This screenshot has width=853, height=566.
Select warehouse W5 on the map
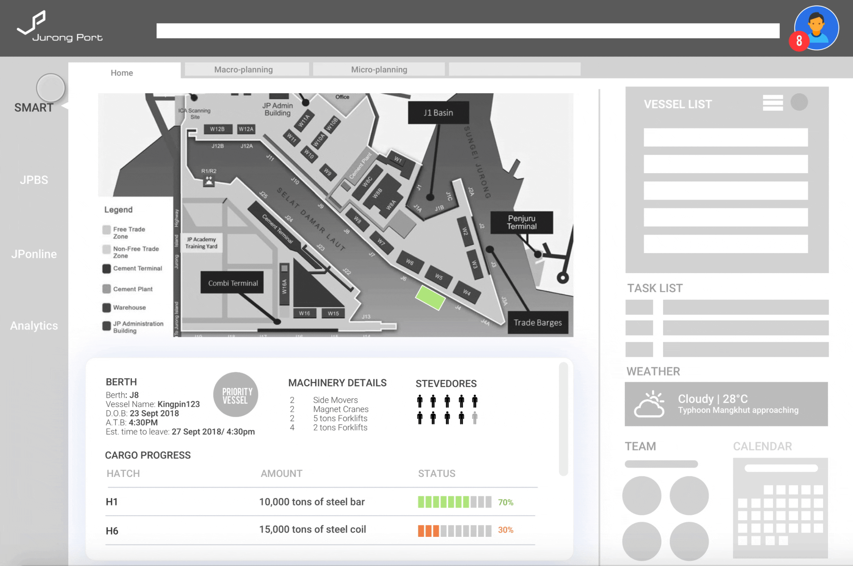pos(439,277)
